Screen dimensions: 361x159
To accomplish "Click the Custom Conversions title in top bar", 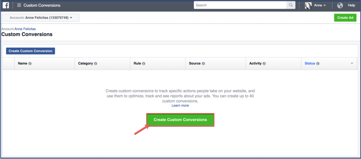I will pos(42,5).
